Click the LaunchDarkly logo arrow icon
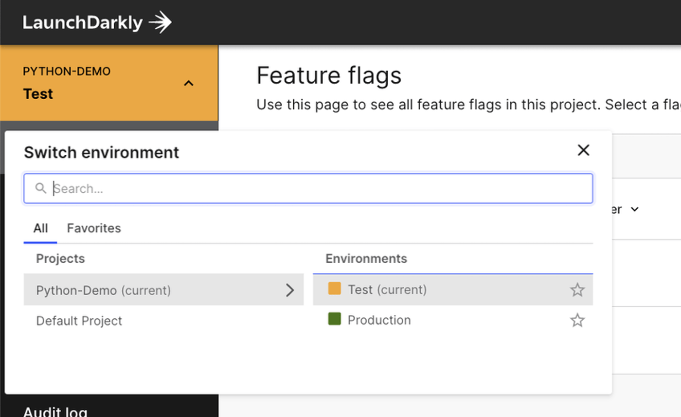Image resolution: width=681 pixels, height=417 pixels. [x=160, y=22]
